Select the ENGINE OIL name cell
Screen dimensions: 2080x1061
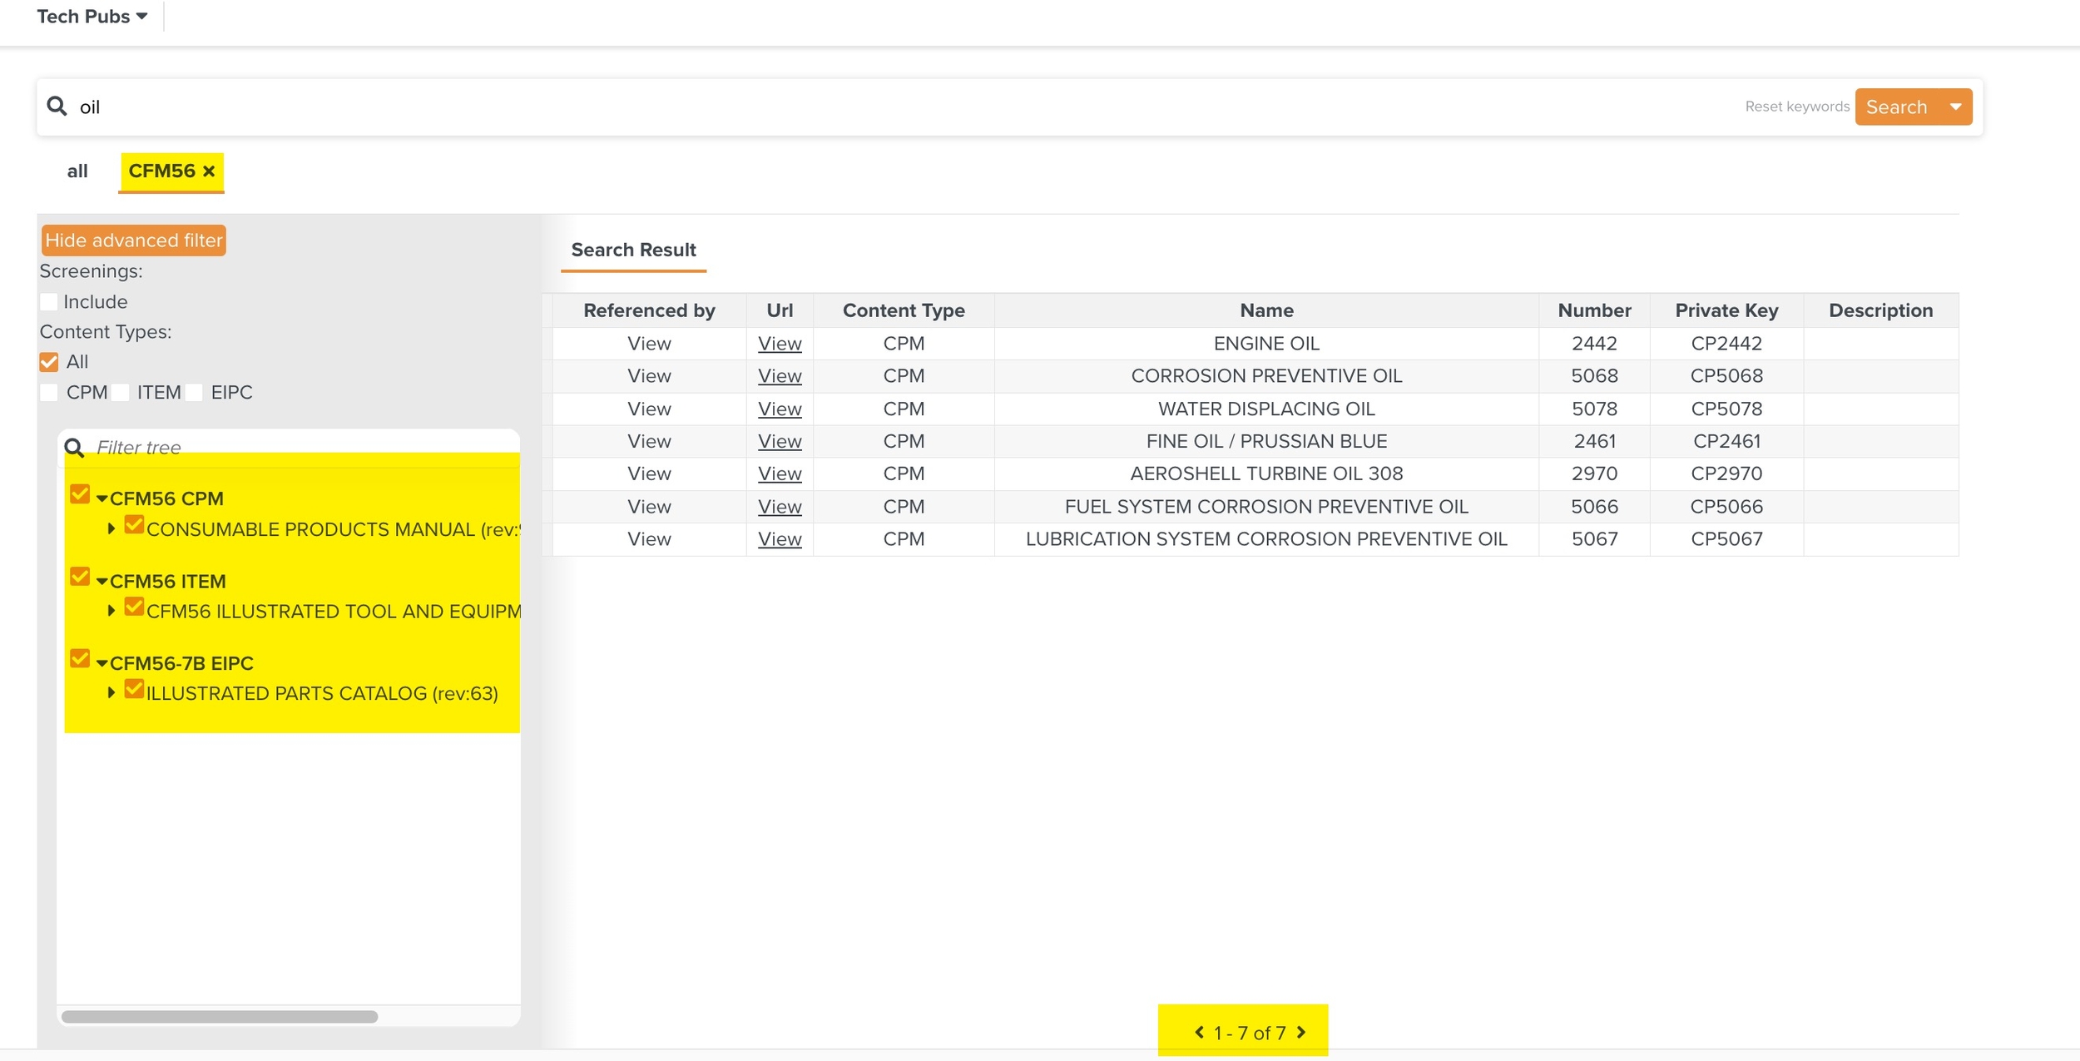tap(1266, 344)
